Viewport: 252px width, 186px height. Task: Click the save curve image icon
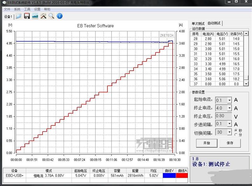click(35, 16)
